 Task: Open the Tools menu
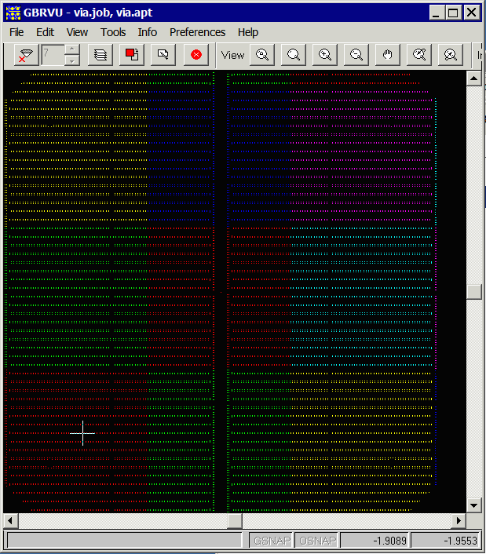click(x=113, y=32)
